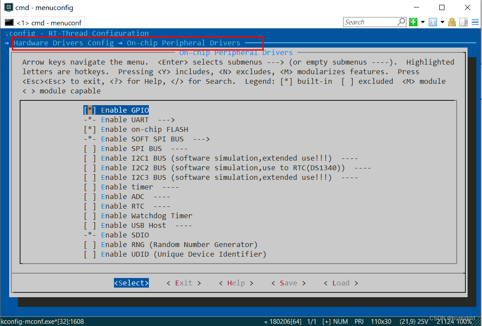Click the search magnifier icon
Viewport: 482px width, 326px height.
pyautogui.click(x=401, y=22)
